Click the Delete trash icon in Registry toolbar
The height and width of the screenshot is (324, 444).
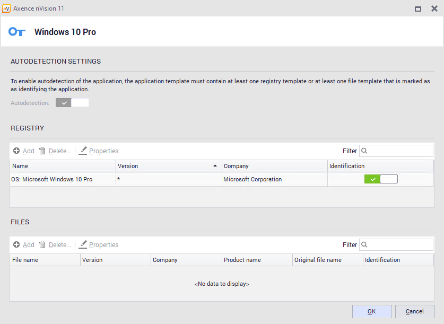[42, 151]
